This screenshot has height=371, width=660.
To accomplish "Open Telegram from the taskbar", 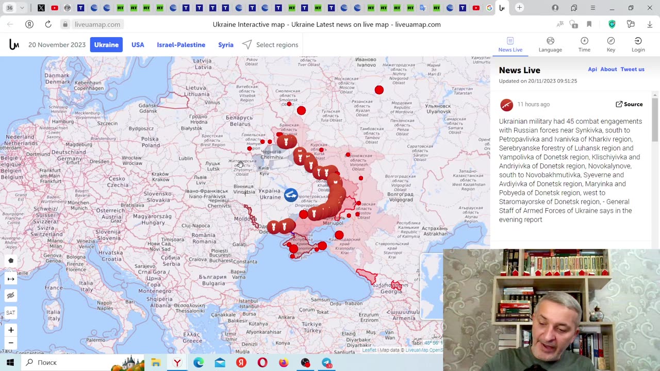I will tap(326, 363).
